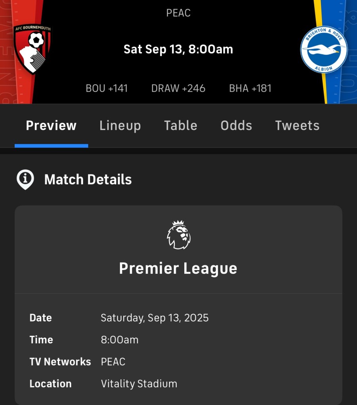The height and width of the screenshot is (405, 357).
Task: Select the BHA +181 odds
Action: (x=250, y=88)
